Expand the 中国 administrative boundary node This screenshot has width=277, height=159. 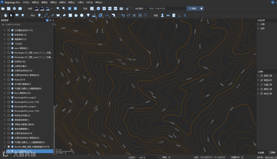258,24
